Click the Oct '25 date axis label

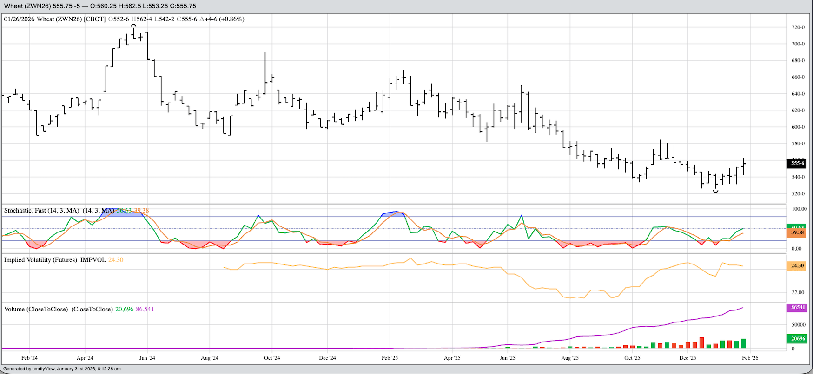tap(632, 358)
